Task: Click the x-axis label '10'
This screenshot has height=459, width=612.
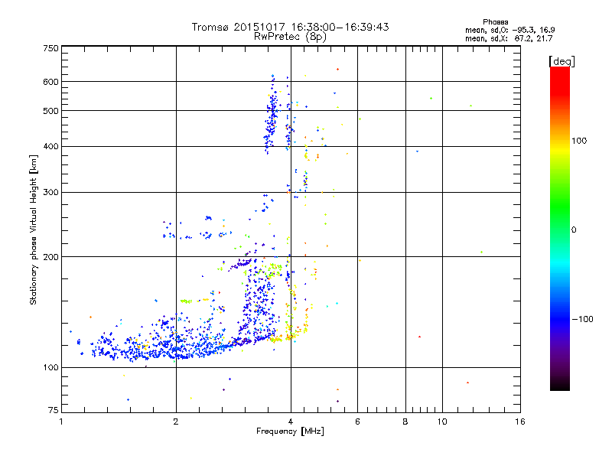Action: [x=442, y=422]
